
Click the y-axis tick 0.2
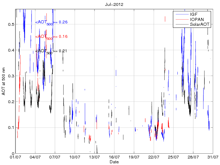coord(11,102)
